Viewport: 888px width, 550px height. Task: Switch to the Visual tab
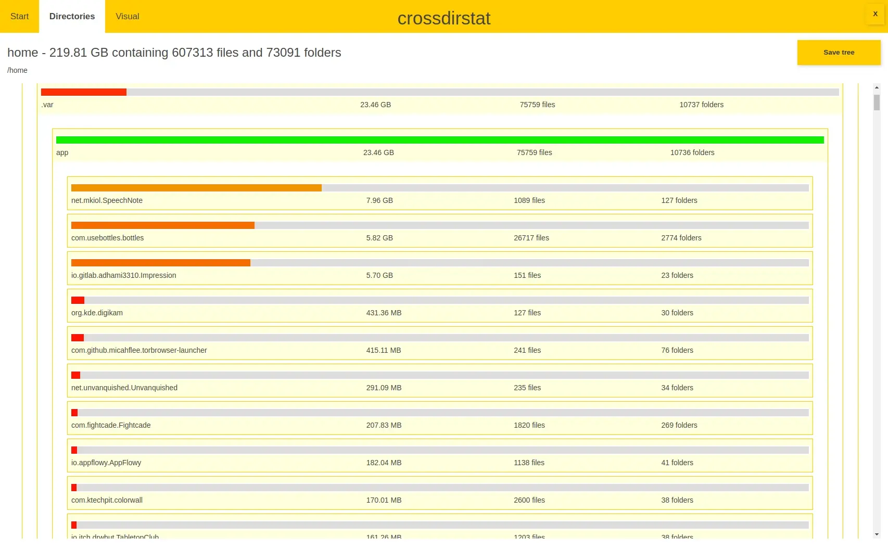tap(127, 16)
